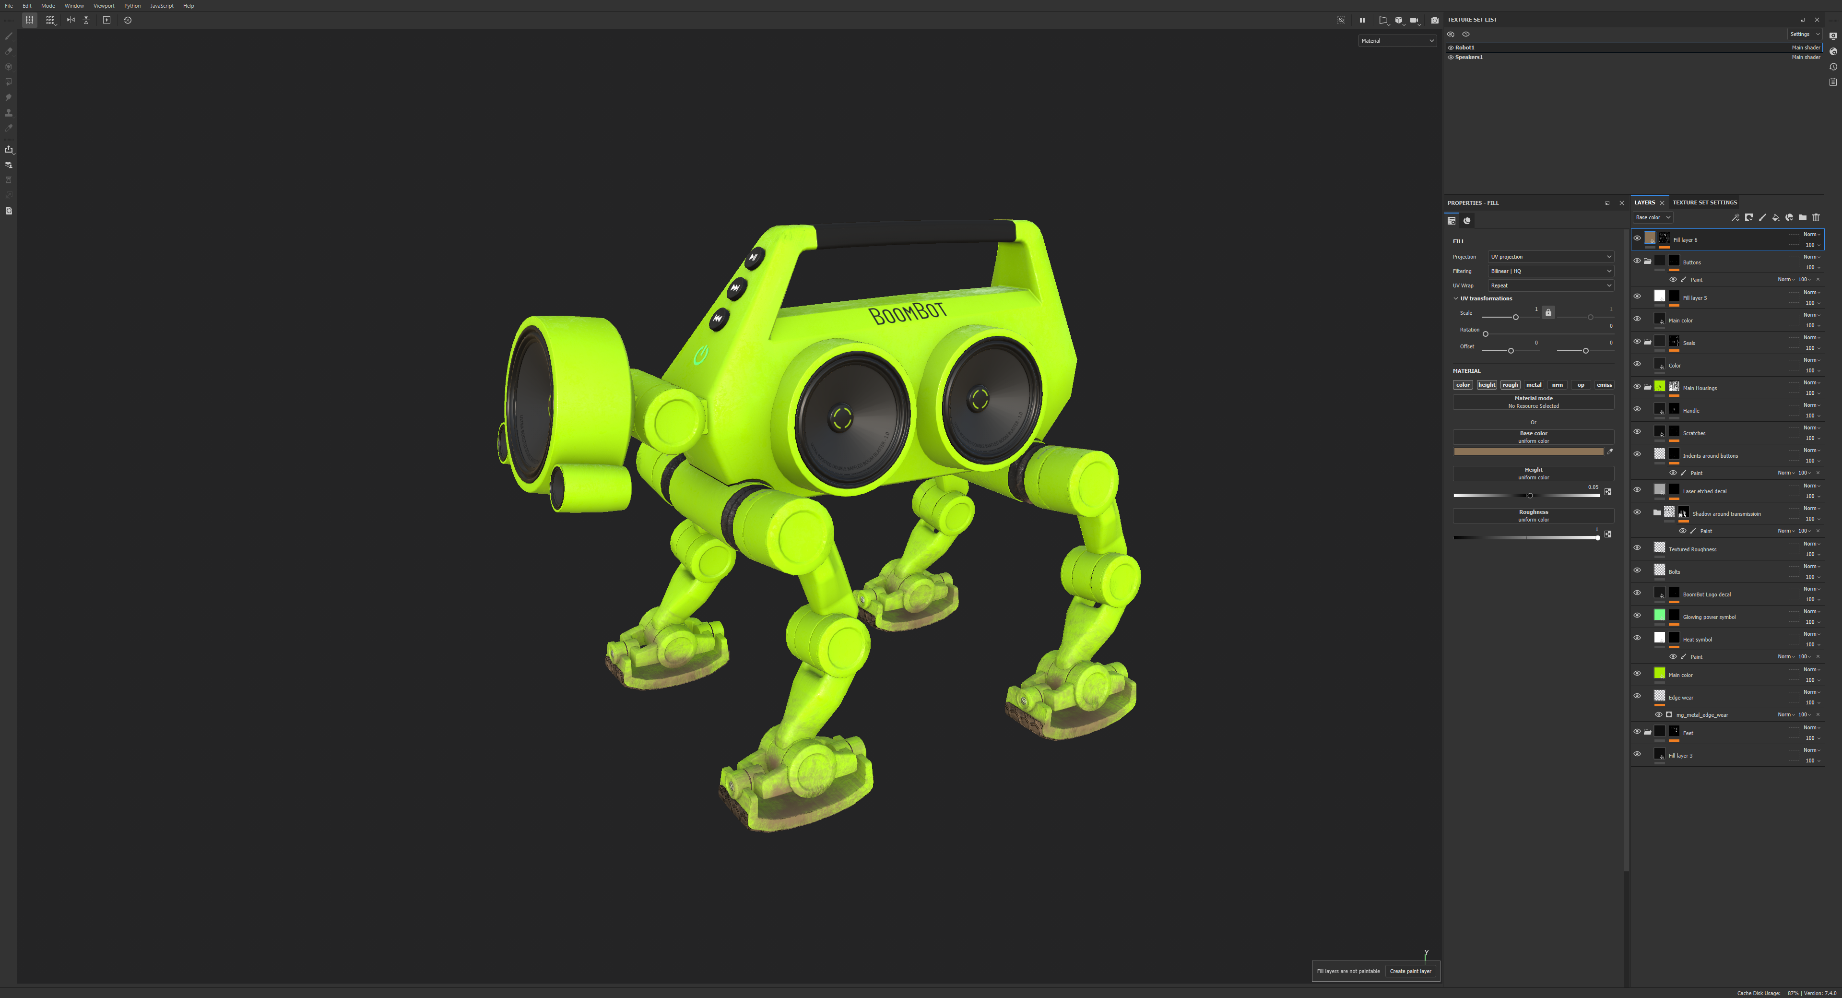Create a new folder in Layers panel

coord(1803,217)
